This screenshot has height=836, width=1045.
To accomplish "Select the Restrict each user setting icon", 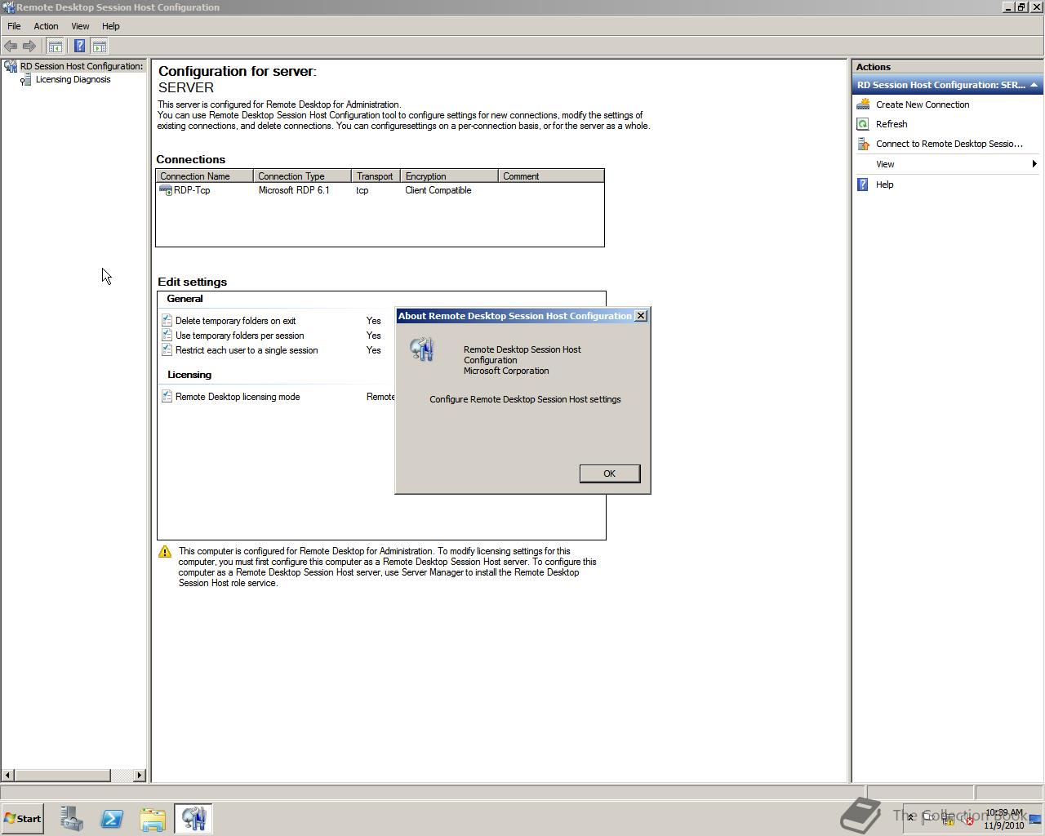I will [167, 350].
